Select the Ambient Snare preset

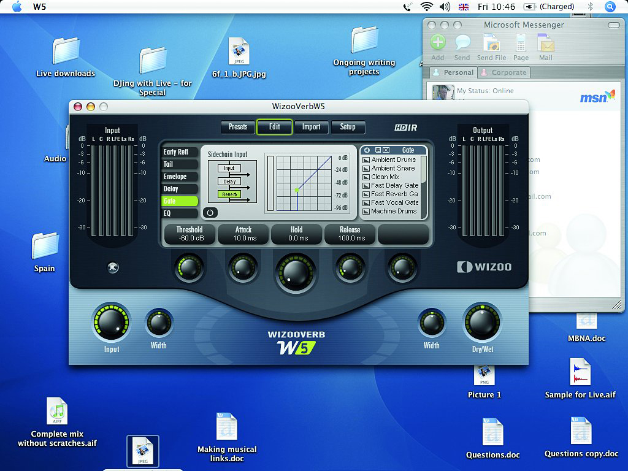tap(388, 168)
